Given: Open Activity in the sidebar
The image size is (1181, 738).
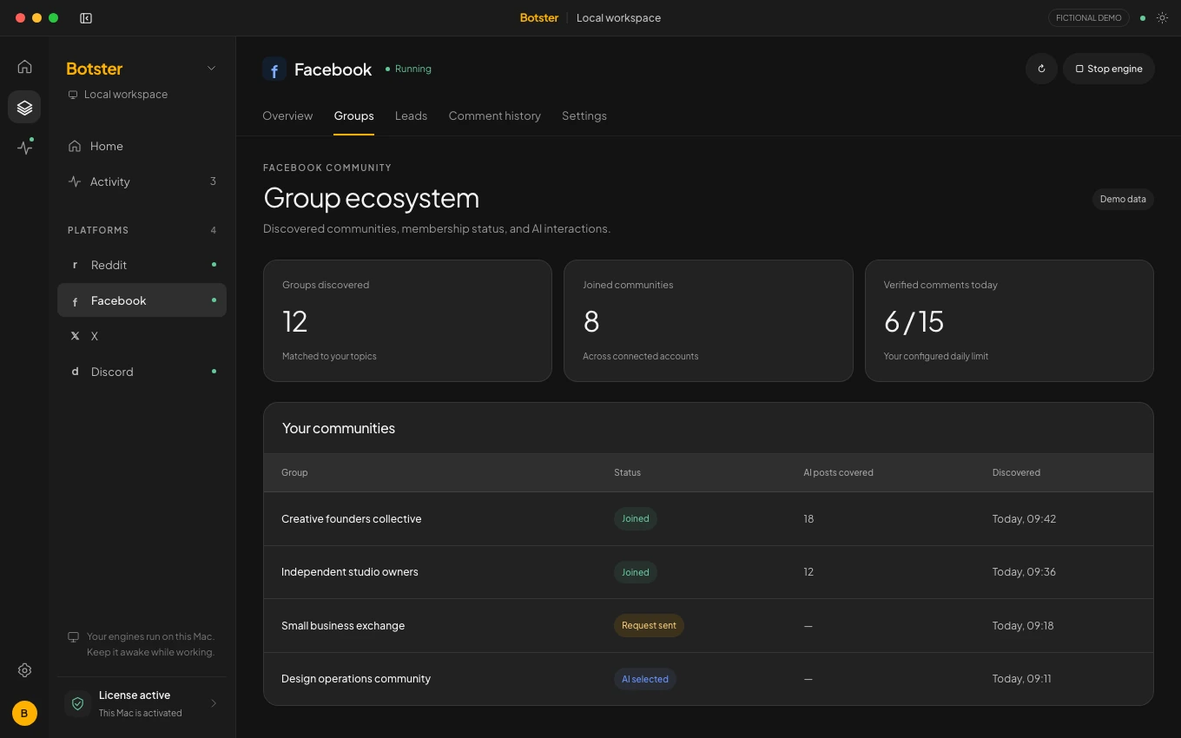Looking at the screenshot, I should [142, 181].
